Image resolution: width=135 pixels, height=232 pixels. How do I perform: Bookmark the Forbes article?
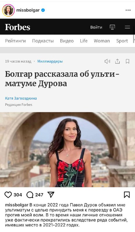(x=127, y=61)
